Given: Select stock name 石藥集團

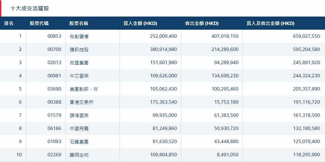Looking at the screenshot, I should point(79,142).
